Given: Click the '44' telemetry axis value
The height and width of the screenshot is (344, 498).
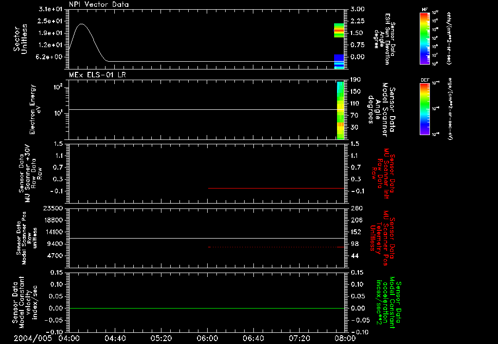Looking at the screenshot, I should pos(355,256).
